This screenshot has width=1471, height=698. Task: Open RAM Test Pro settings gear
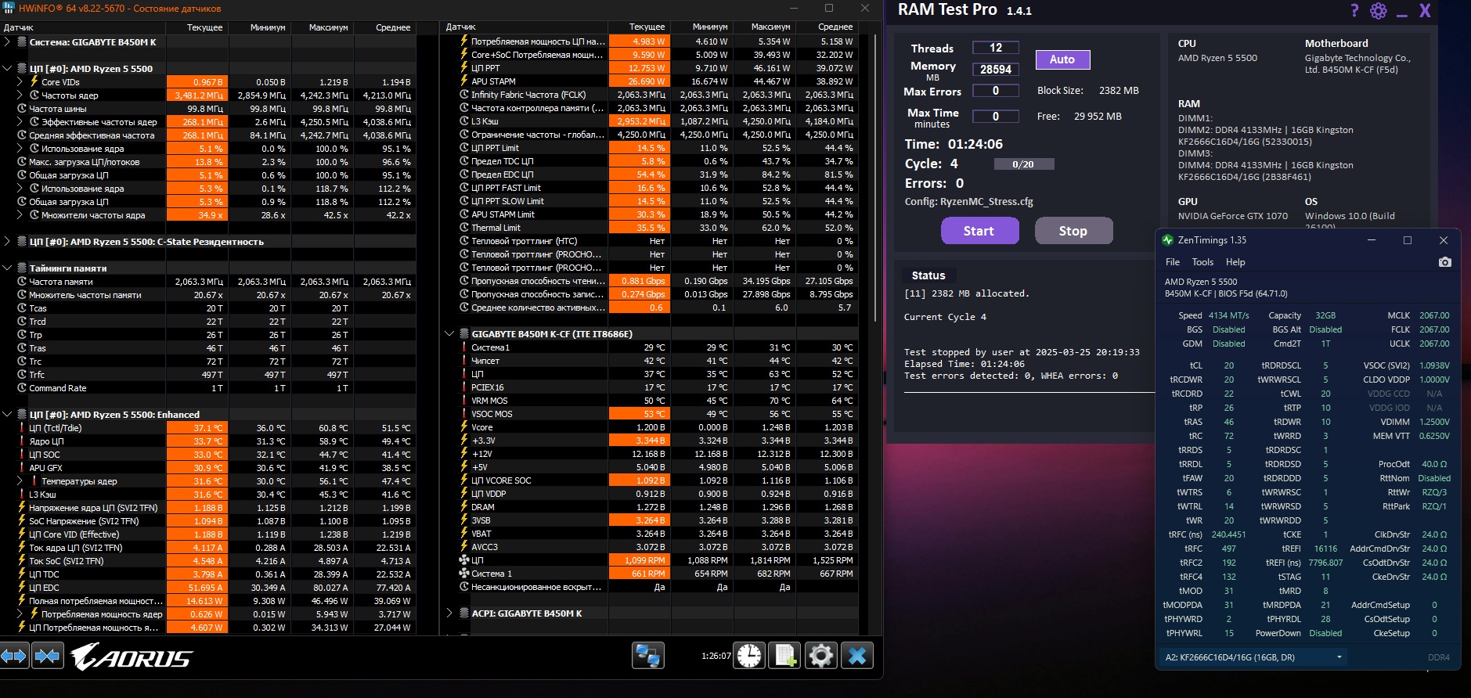click(1379, 10)
